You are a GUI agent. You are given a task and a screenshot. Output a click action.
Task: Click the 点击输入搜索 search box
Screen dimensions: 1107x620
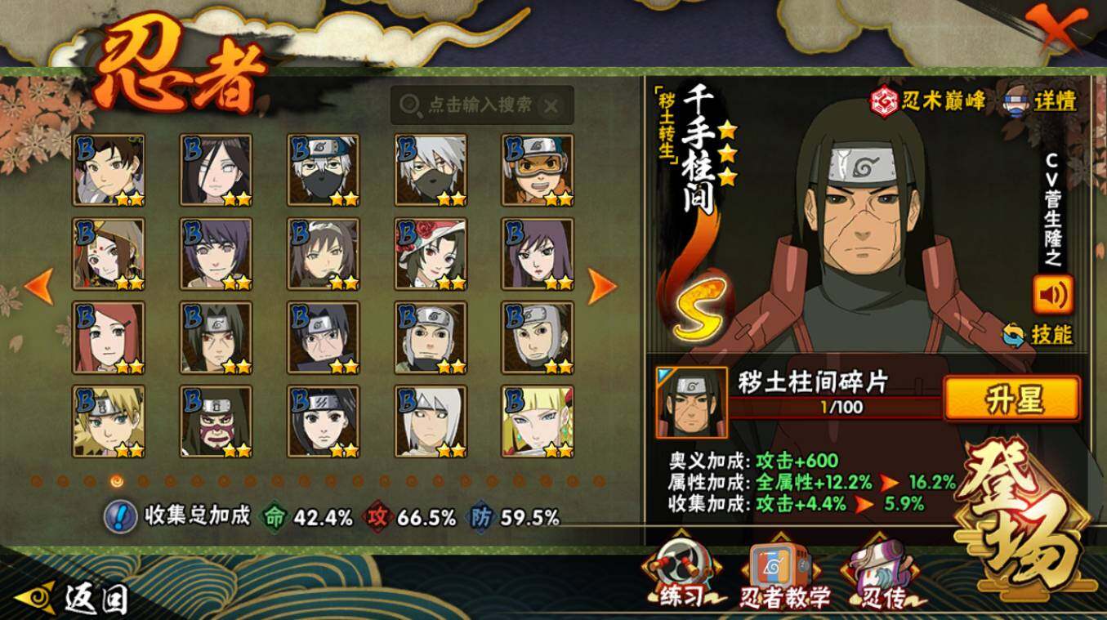tap(482, 105)
